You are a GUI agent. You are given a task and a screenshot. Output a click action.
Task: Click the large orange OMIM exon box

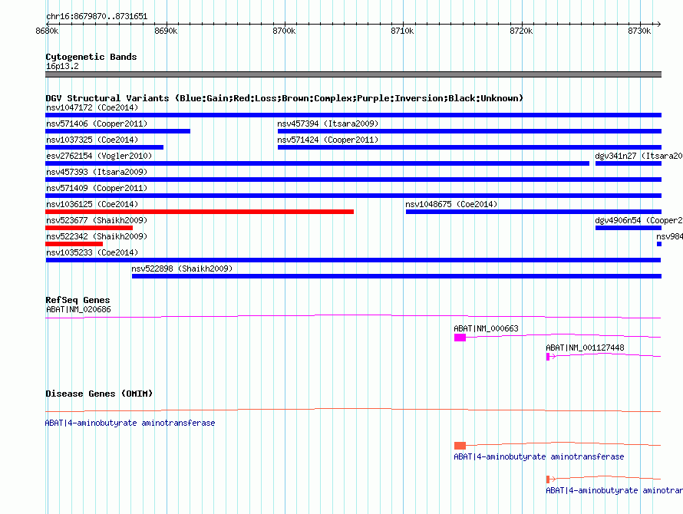(460, 446)
